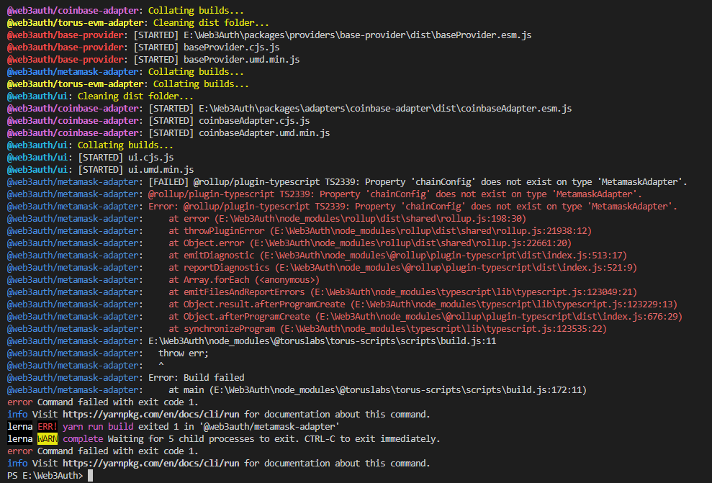The width and height of the screenshot is (712, 483).
Task: Click the typescript.js:123229:13 path
Action: click(513, 304)
